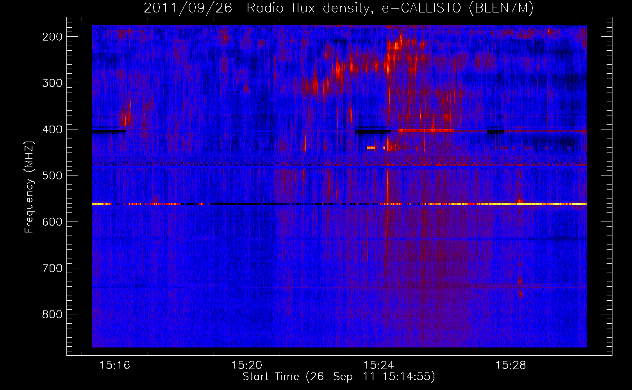Click the 15:16 time tick label

point(115,365)
